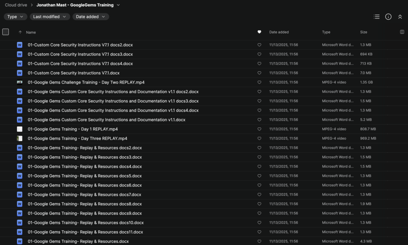
Task: Click Word icon of Replay & Resources docs11.docx
Action: [20, 232]
